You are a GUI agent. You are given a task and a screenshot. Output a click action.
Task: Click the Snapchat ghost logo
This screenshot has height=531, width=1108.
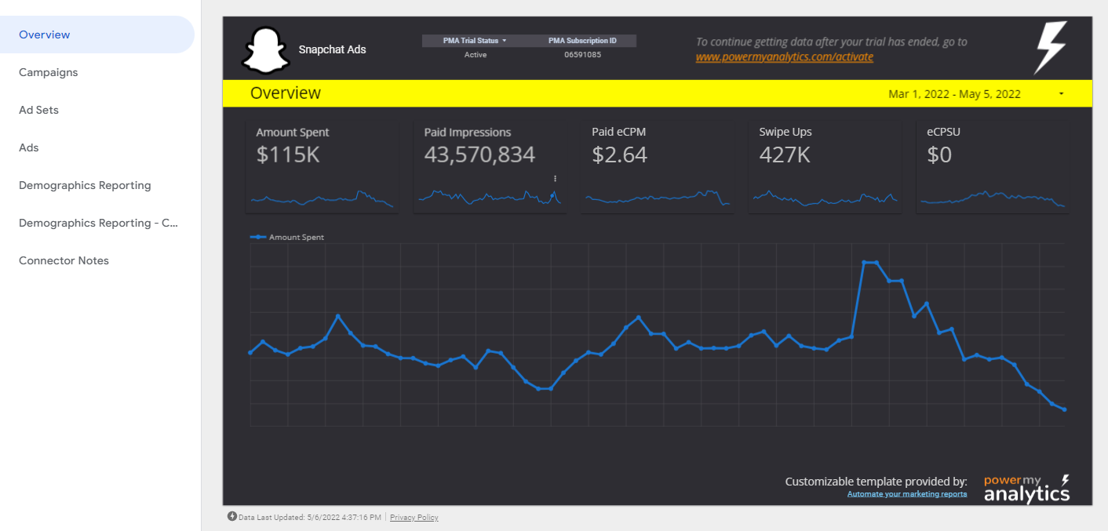click(x=267, y=49)
